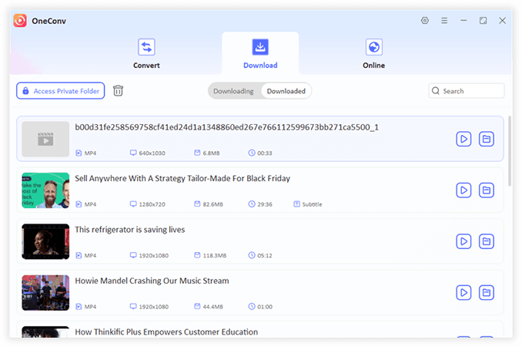Click the Online globe icon
522x347 pixels.
tap(374, 47)
